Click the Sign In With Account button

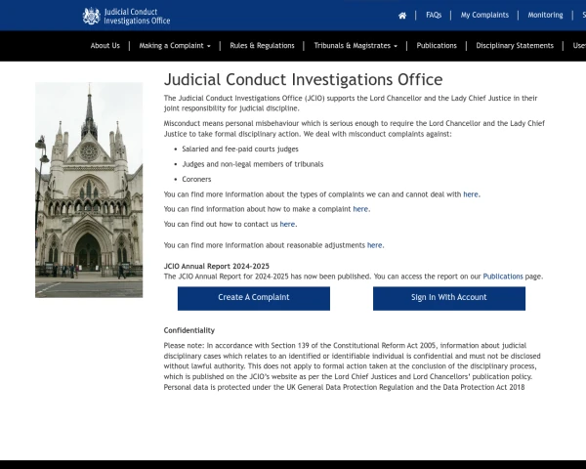click(449, 298)
